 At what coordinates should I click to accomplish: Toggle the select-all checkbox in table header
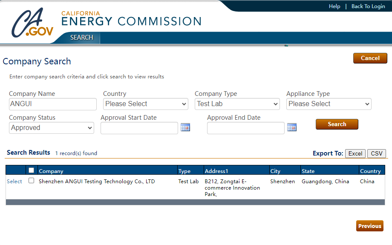click(x=31, y=170)
